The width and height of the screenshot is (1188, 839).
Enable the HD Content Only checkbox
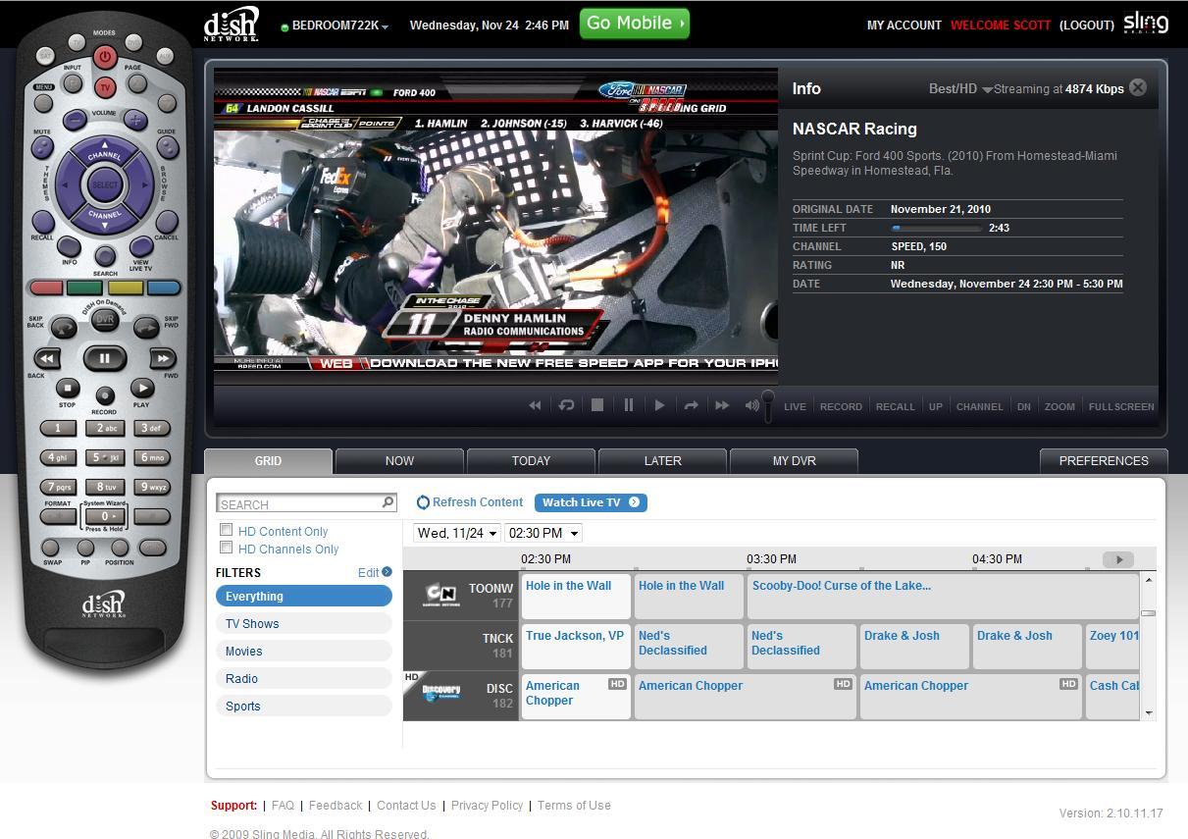[226, 530]
